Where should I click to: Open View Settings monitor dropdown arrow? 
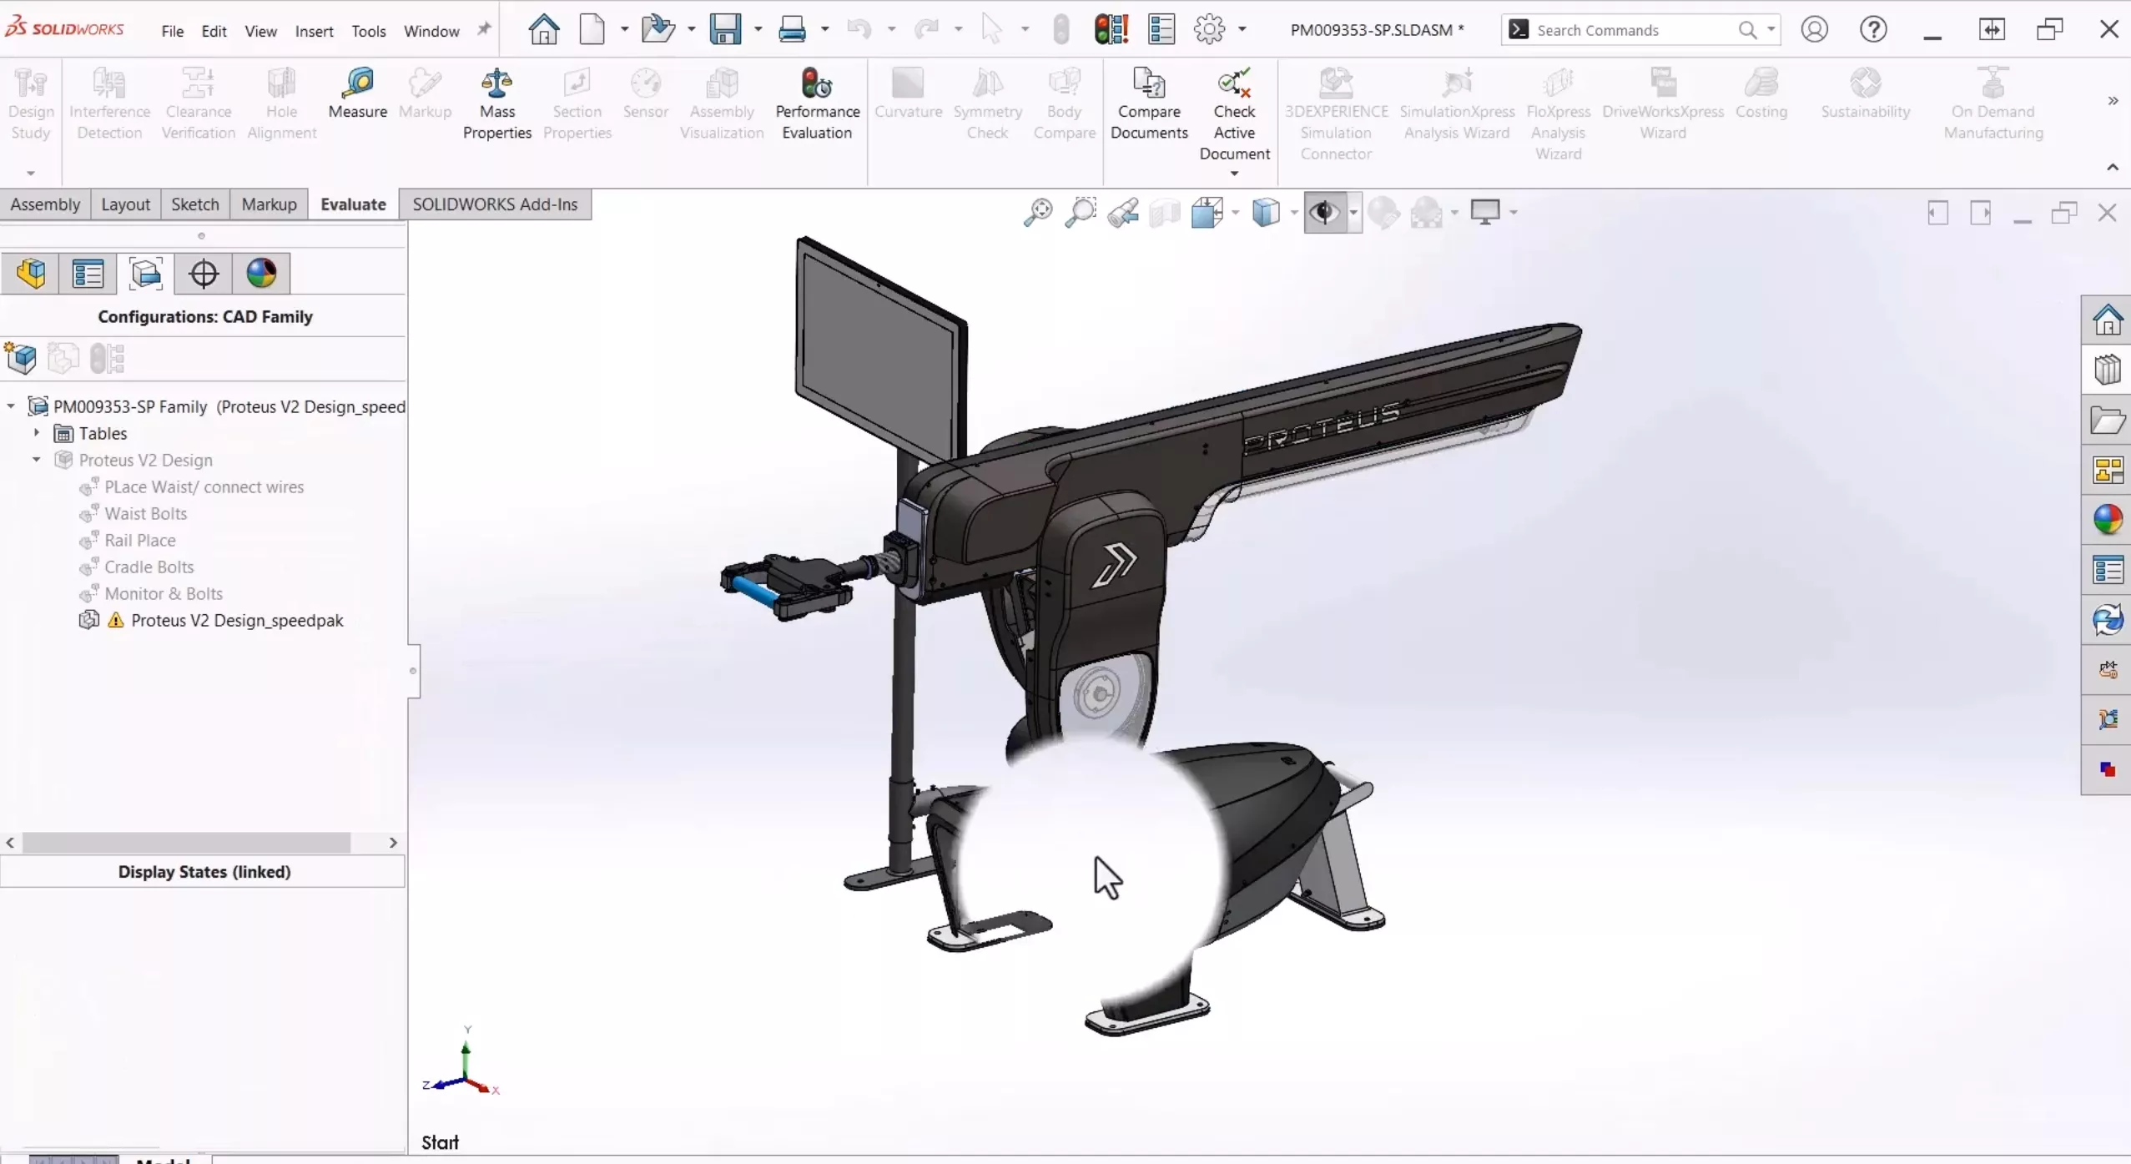(1513, 213)
